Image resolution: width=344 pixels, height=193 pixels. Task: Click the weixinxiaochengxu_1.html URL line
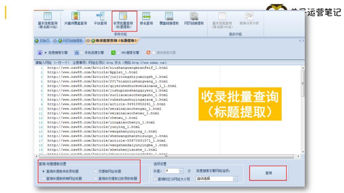104,109
